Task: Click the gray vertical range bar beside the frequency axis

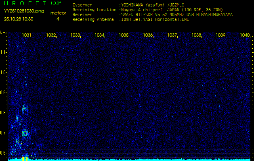Action: point(8,93)
